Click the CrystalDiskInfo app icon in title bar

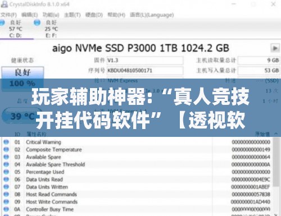[x=4, y=4]
